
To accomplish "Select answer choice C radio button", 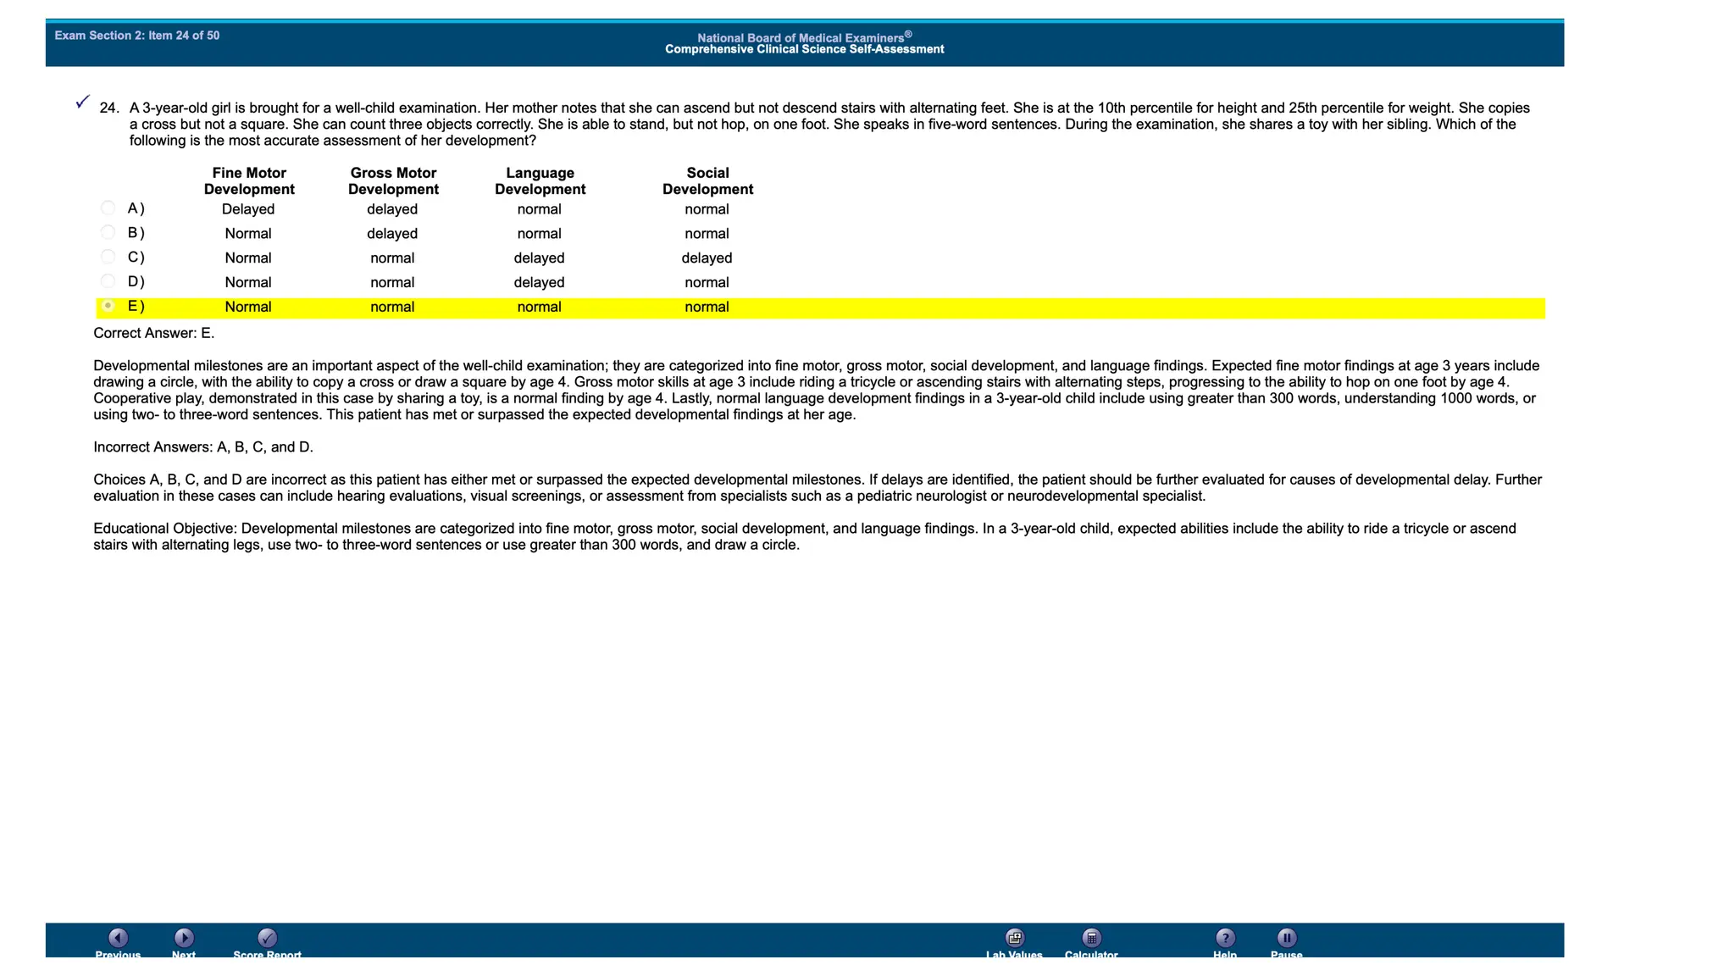I will click(108, 258).
